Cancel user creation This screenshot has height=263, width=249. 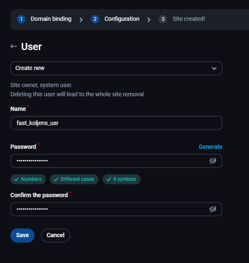55,235
